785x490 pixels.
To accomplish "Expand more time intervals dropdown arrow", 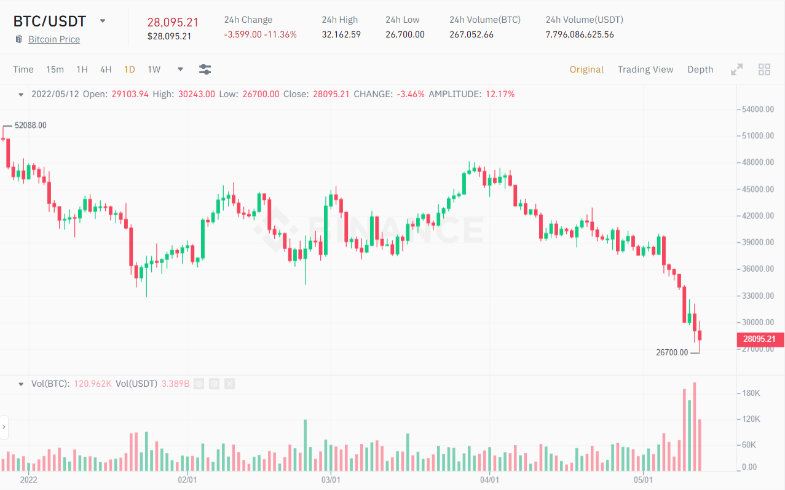I will [180, 69].
